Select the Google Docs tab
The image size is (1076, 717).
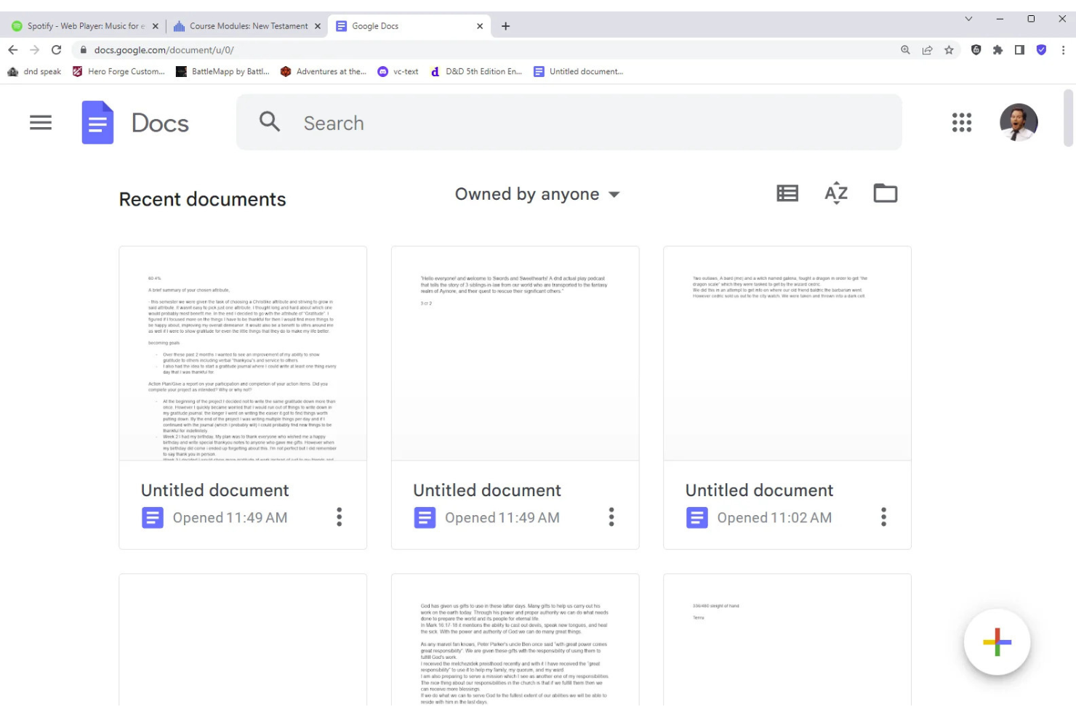point(409,26)
